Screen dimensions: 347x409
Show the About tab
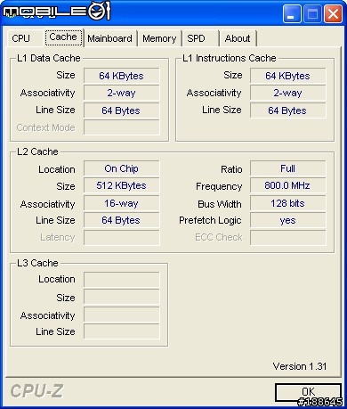coord(238,38)
